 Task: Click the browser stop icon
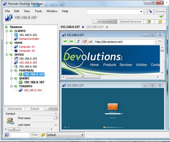click(x=85, y=41)
